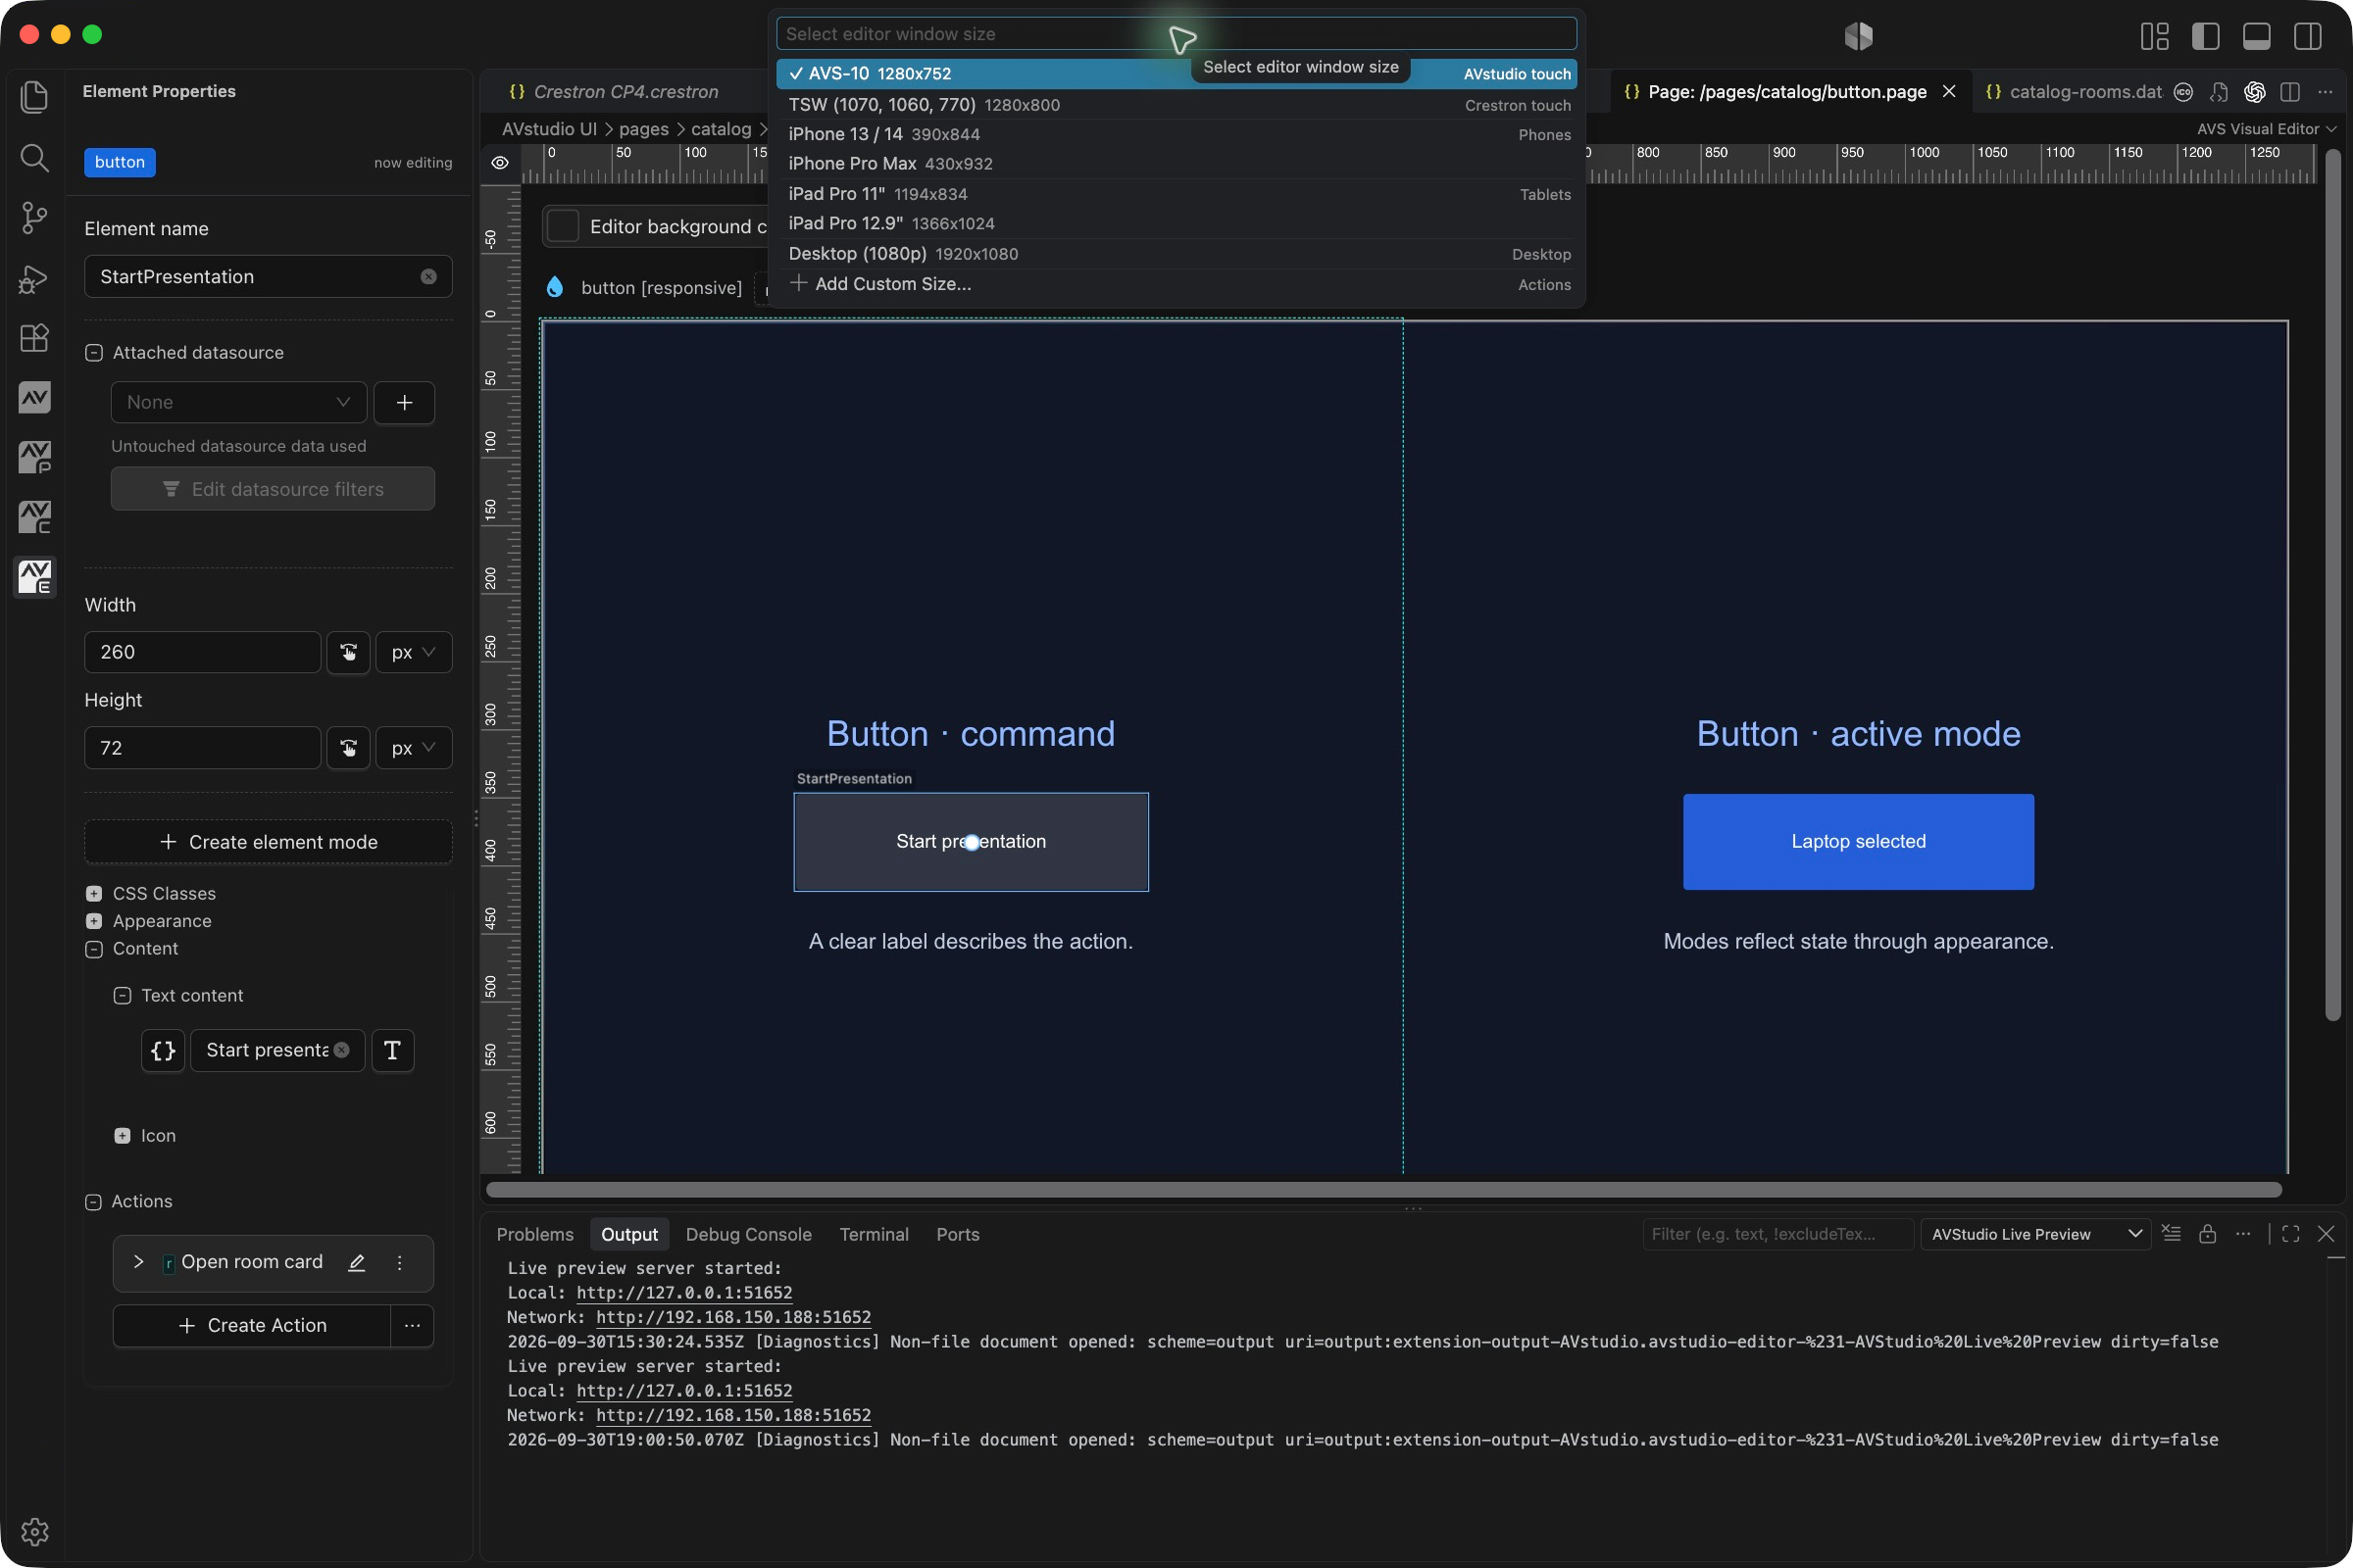Open the first http://127.0.0.1:51652 link
2353x1568 pixels.
pyautogui.click(x=683, y=1292)
